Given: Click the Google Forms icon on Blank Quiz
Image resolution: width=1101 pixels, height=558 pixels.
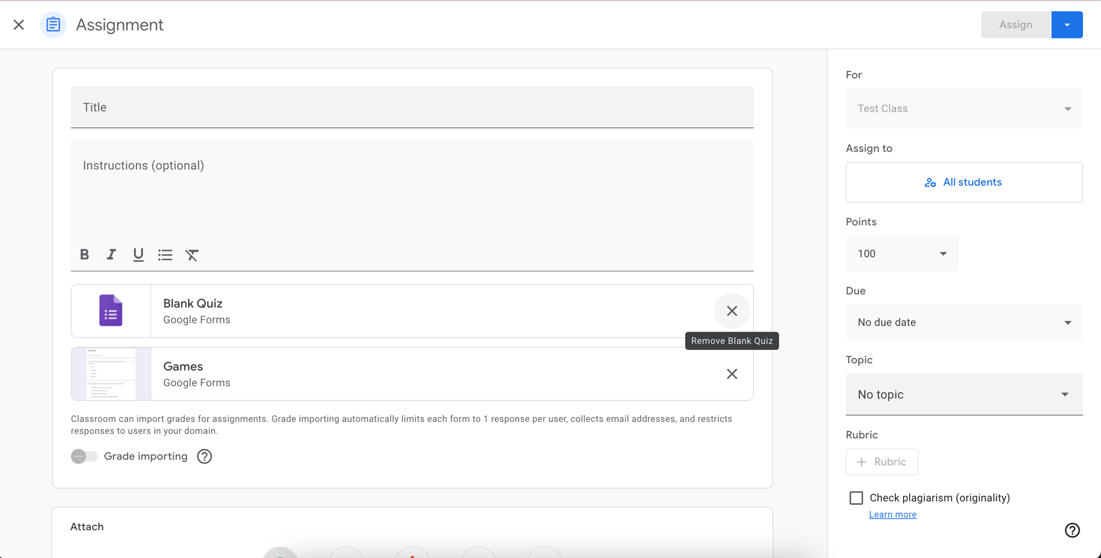Looking at the screenshot, I should [x=111, y=310].
